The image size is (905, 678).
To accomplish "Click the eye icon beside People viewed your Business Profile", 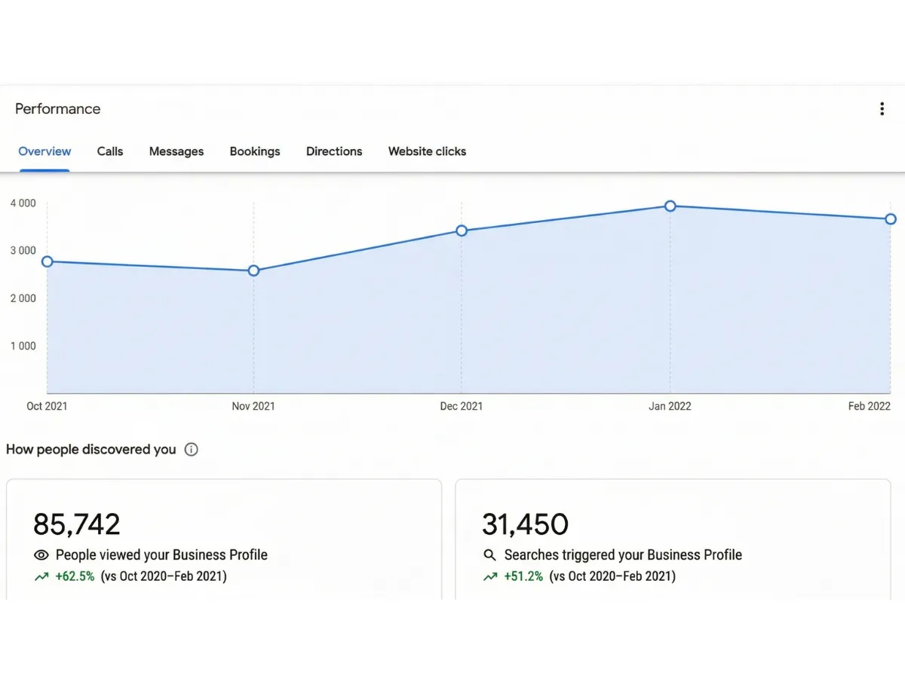I will point(41,554).
